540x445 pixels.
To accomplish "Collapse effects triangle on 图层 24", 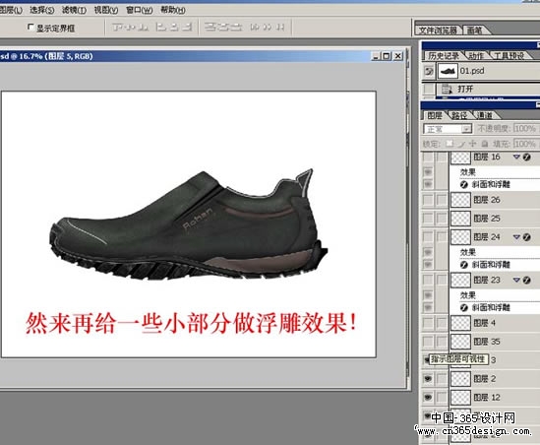I will 516,237.
